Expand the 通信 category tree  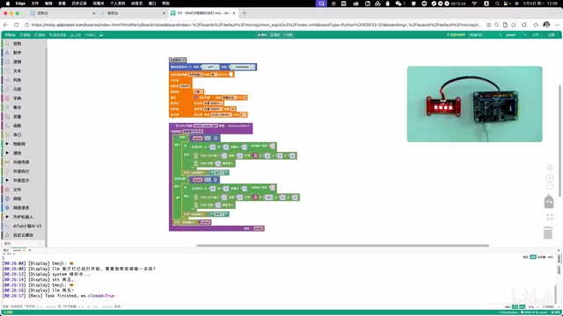click(7, 153)
